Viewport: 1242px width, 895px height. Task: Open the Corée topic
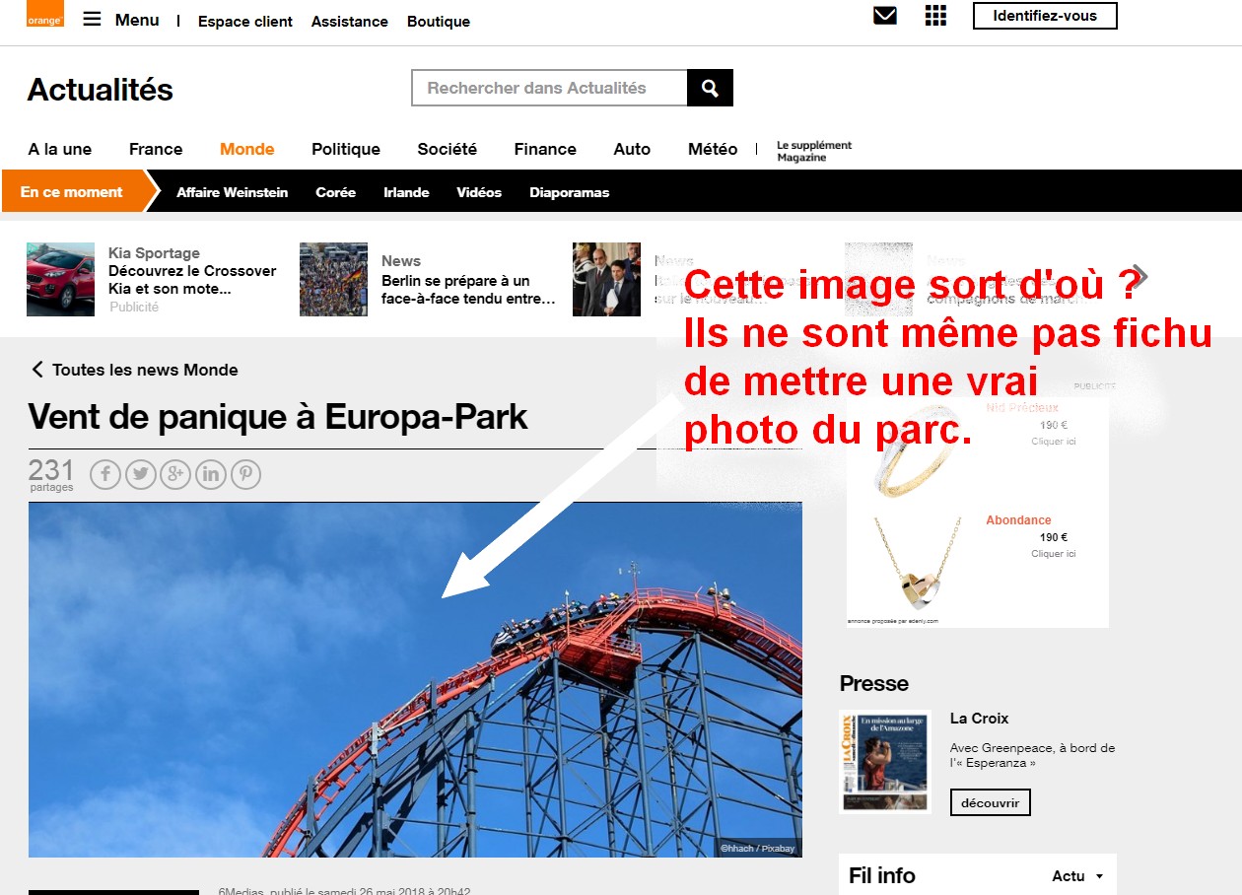click(x=336, y=192)
